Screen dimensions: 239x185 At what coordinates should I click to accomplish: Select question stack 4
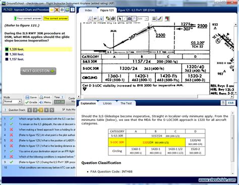click(x=46, y=110)
